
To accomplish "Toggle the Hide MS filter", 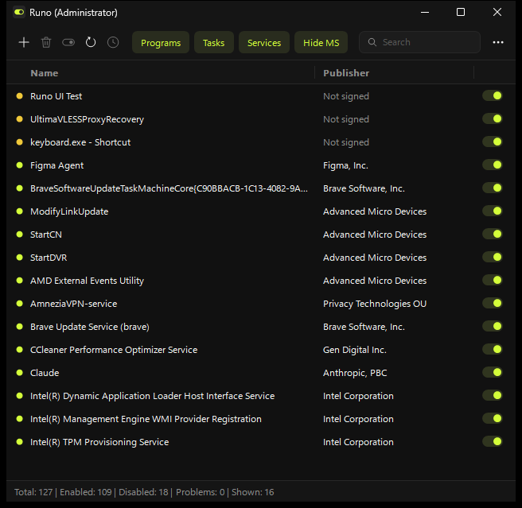I will point(321,43).
